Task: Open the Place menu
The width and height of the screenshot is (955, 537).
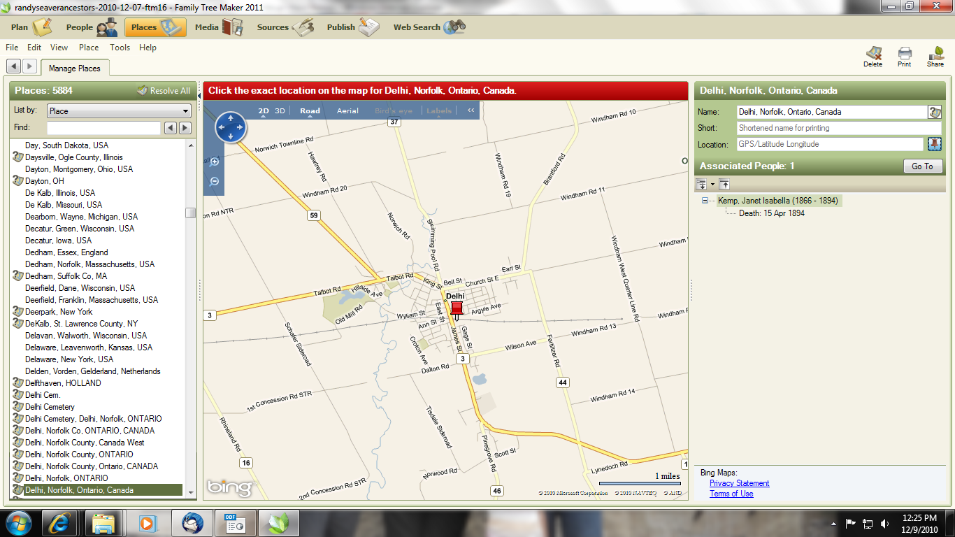Action: tap(89, 48)
